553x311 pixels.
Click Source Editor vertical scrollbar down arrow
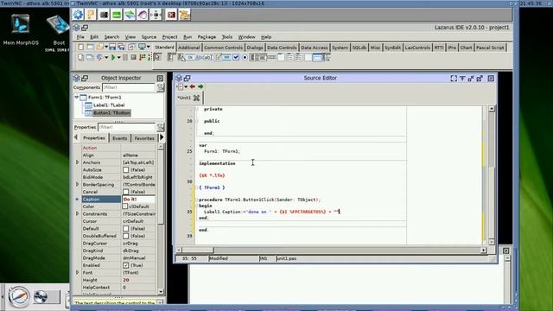492,242
